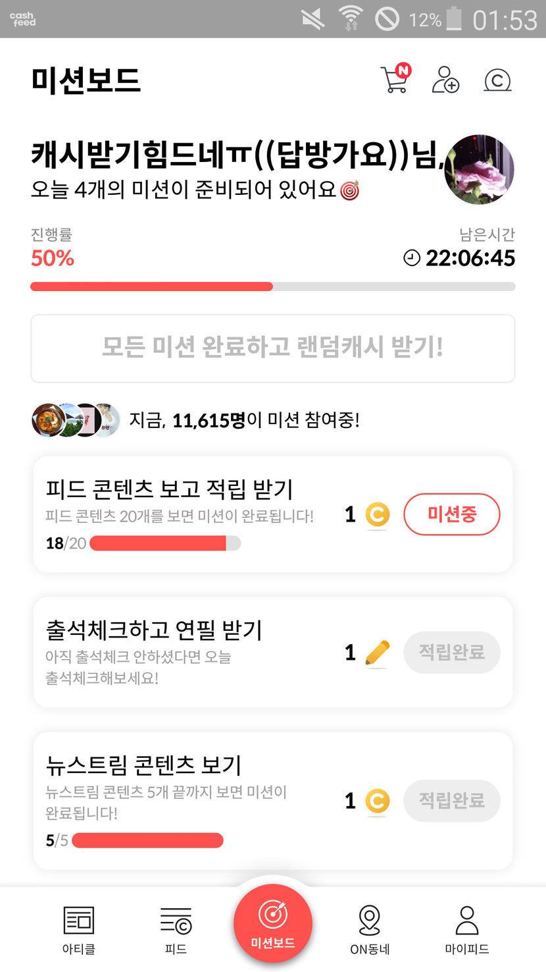This screenshot has height=972, width=546.
Task: Tap 적립완료 on the 출석체크 mission
Action: [x=451, y=653]
